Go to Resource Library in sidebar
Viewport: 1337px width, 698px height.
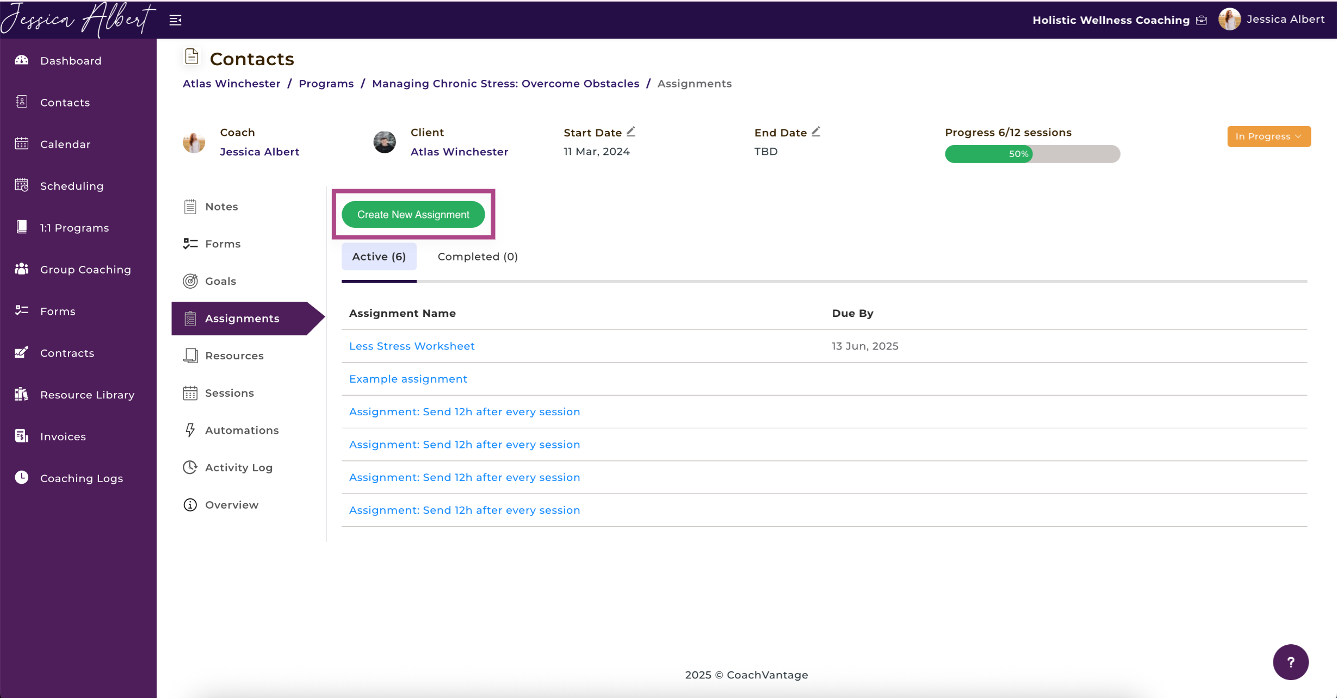[87, 395]
